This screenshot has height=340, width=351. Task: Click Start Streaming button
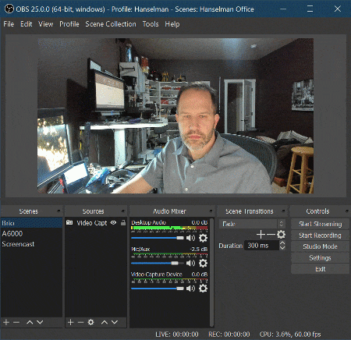click(320, 224)
